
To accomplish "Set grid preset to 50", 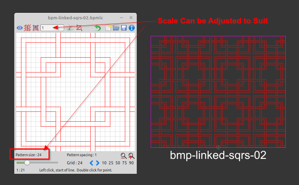I will click(x=117, y=163).
